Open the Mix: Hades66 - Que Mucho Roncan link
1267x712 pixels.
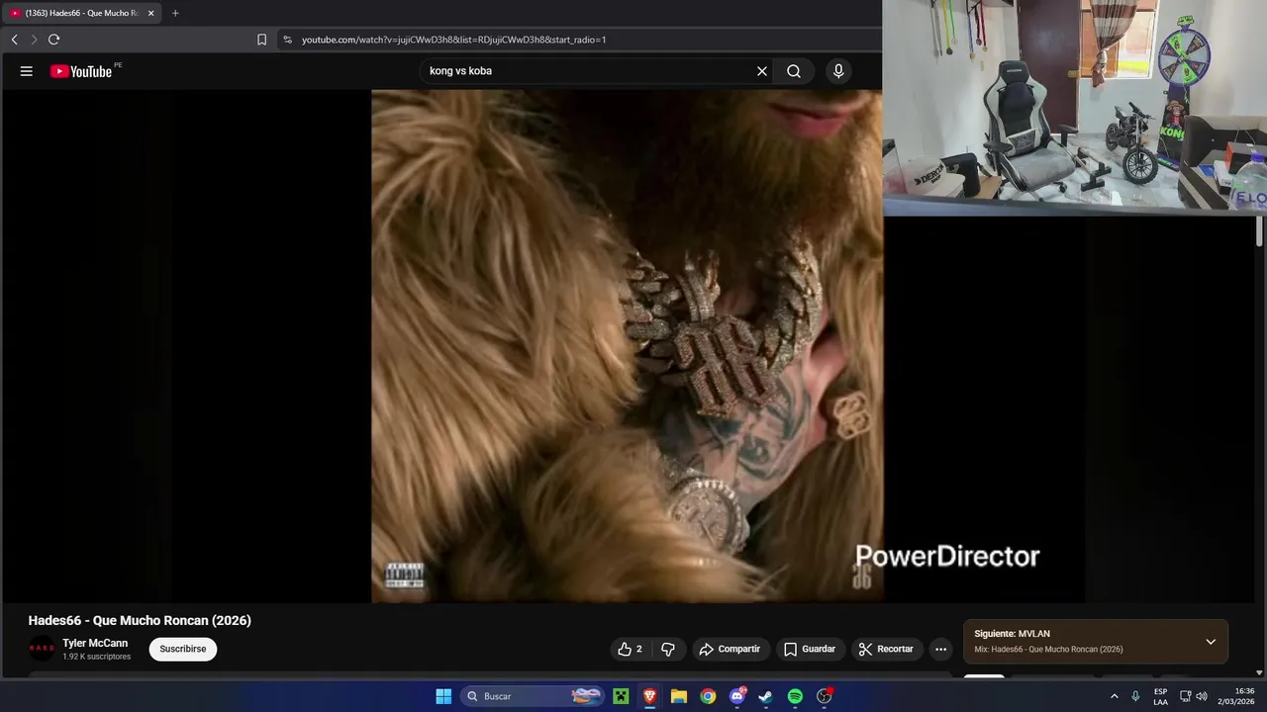tap(1048, 650)
